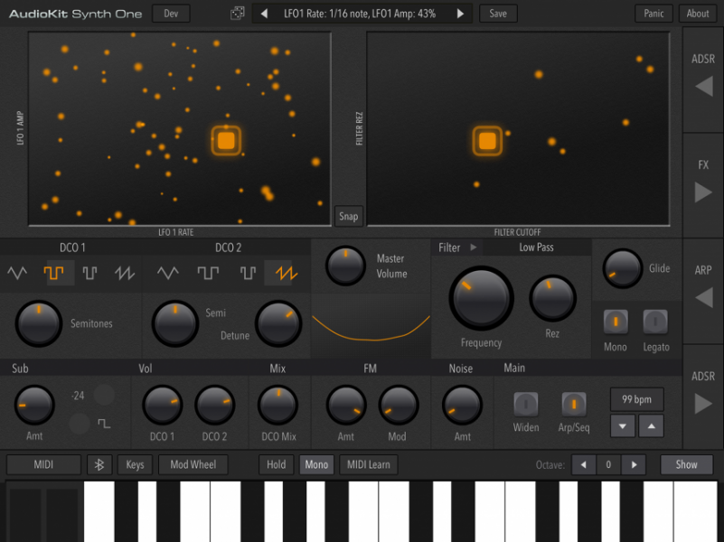Open the FX panel arrow

[x=702, y=191]
